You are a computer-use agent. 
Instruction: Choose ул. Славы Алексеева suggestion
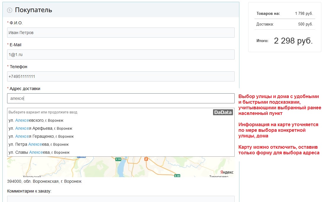pyautogui.click(x=39, y=152)
